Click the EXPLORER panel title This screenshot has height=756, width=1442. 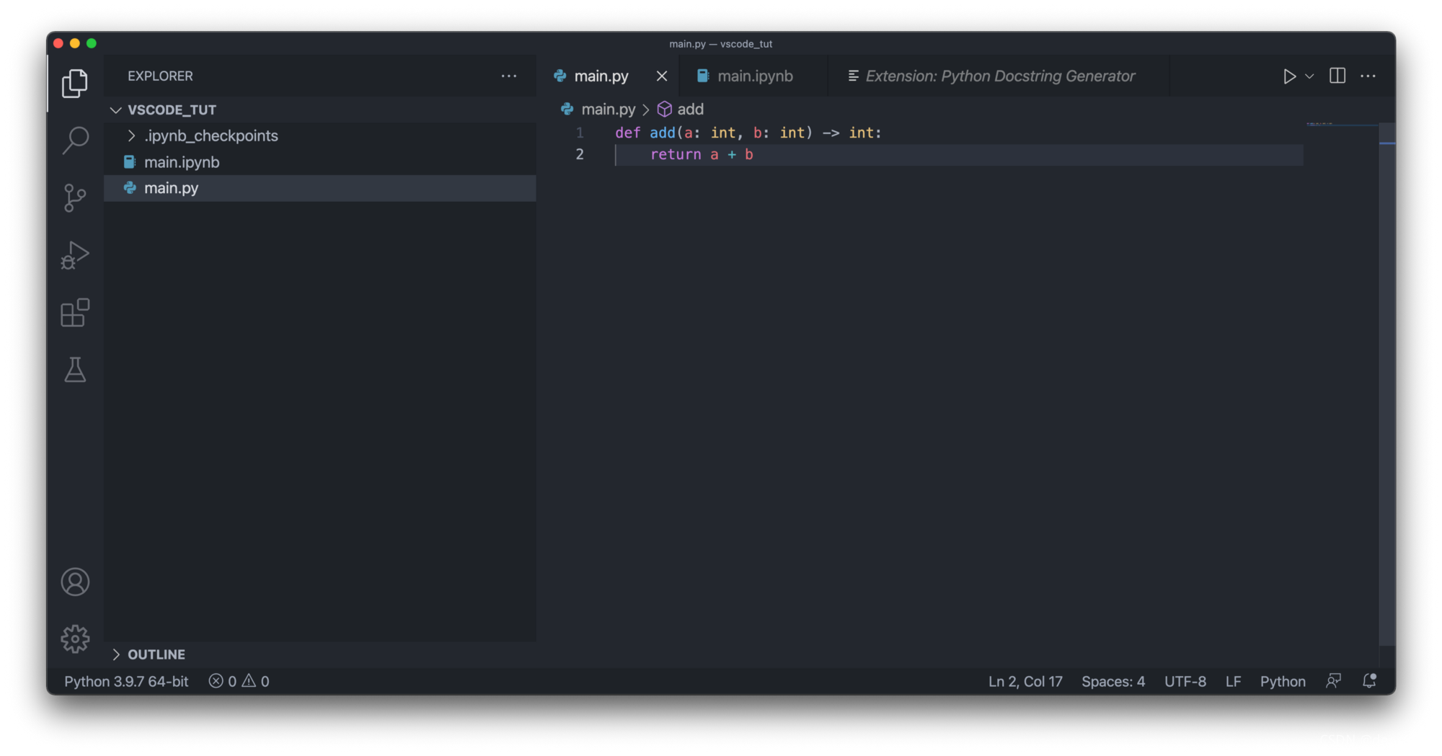coord(160,76)
